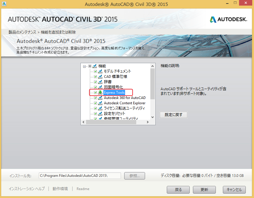The image size is (254, 198).
Task: Select the 図面暗号化 tree item
Action: (113, 87)
